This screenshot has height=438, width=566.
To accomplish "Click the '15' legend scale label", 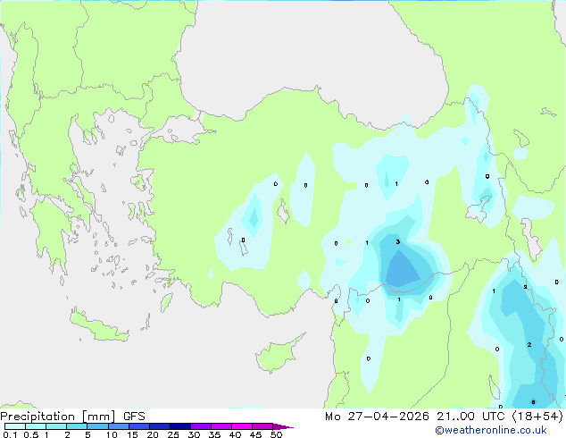I will coord(132,434).
